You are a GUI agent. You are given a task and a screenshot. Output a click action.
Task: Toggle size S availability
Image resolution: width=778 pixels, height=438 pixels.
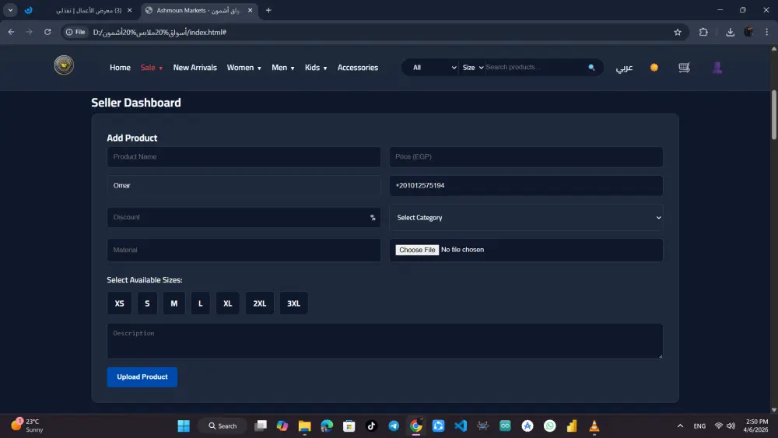[x=147, y=303]
